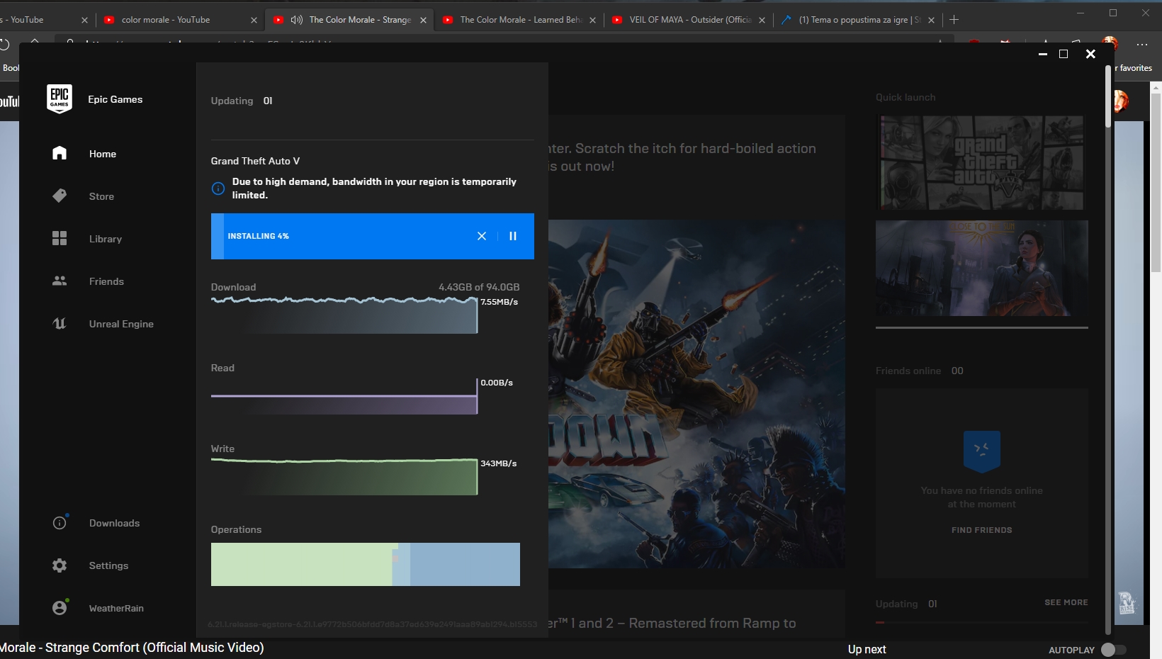
Task: Close the VEIL OF MAYA browser tab
Action: (x=762, y=20)
